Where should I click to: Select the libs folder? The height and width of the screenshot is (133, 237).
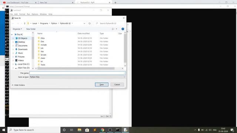pyautogui.click(x=42, y=51)
